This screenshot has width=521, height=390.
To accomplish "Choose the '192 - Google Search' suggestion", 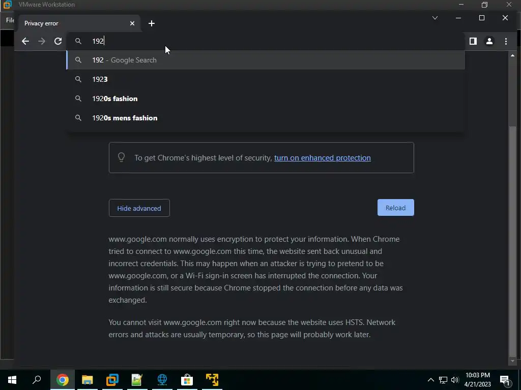I will 266,60.
